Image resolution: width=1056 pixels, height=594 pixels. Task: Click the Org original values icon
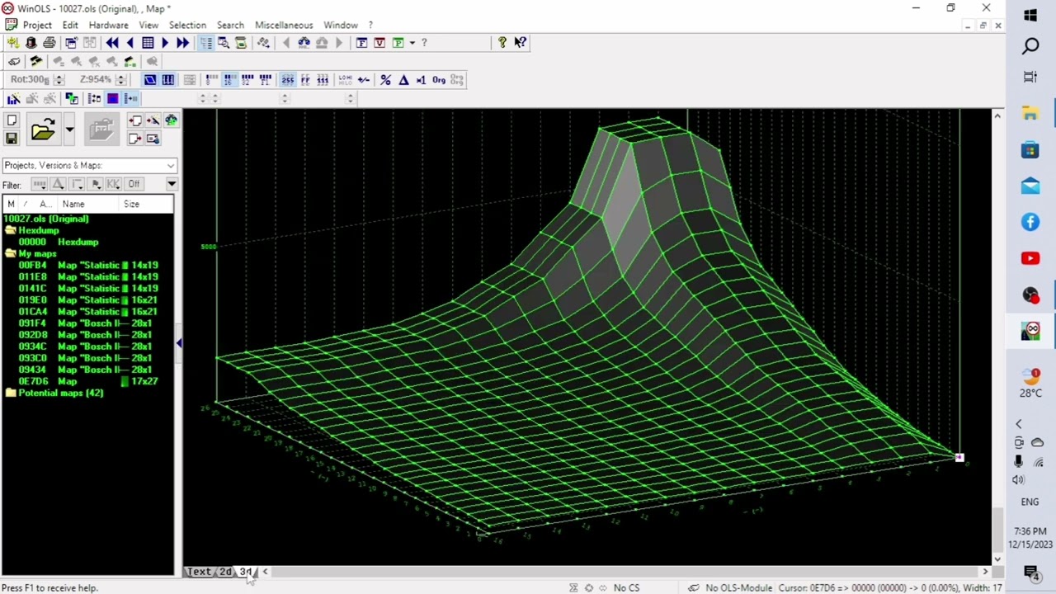coord(439,80)
